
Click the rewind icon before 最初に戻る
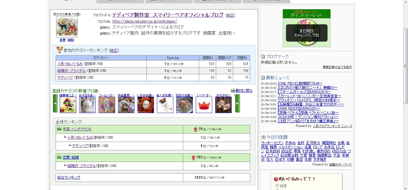233,91
